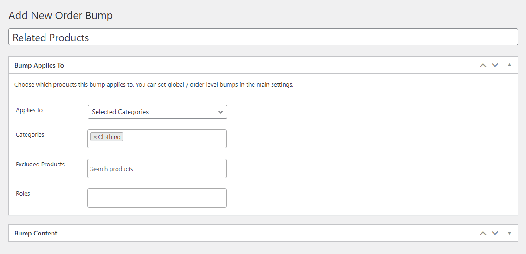Click the empty Roles field
Viewport: 526px width, 254px height.
click(156, 198)
